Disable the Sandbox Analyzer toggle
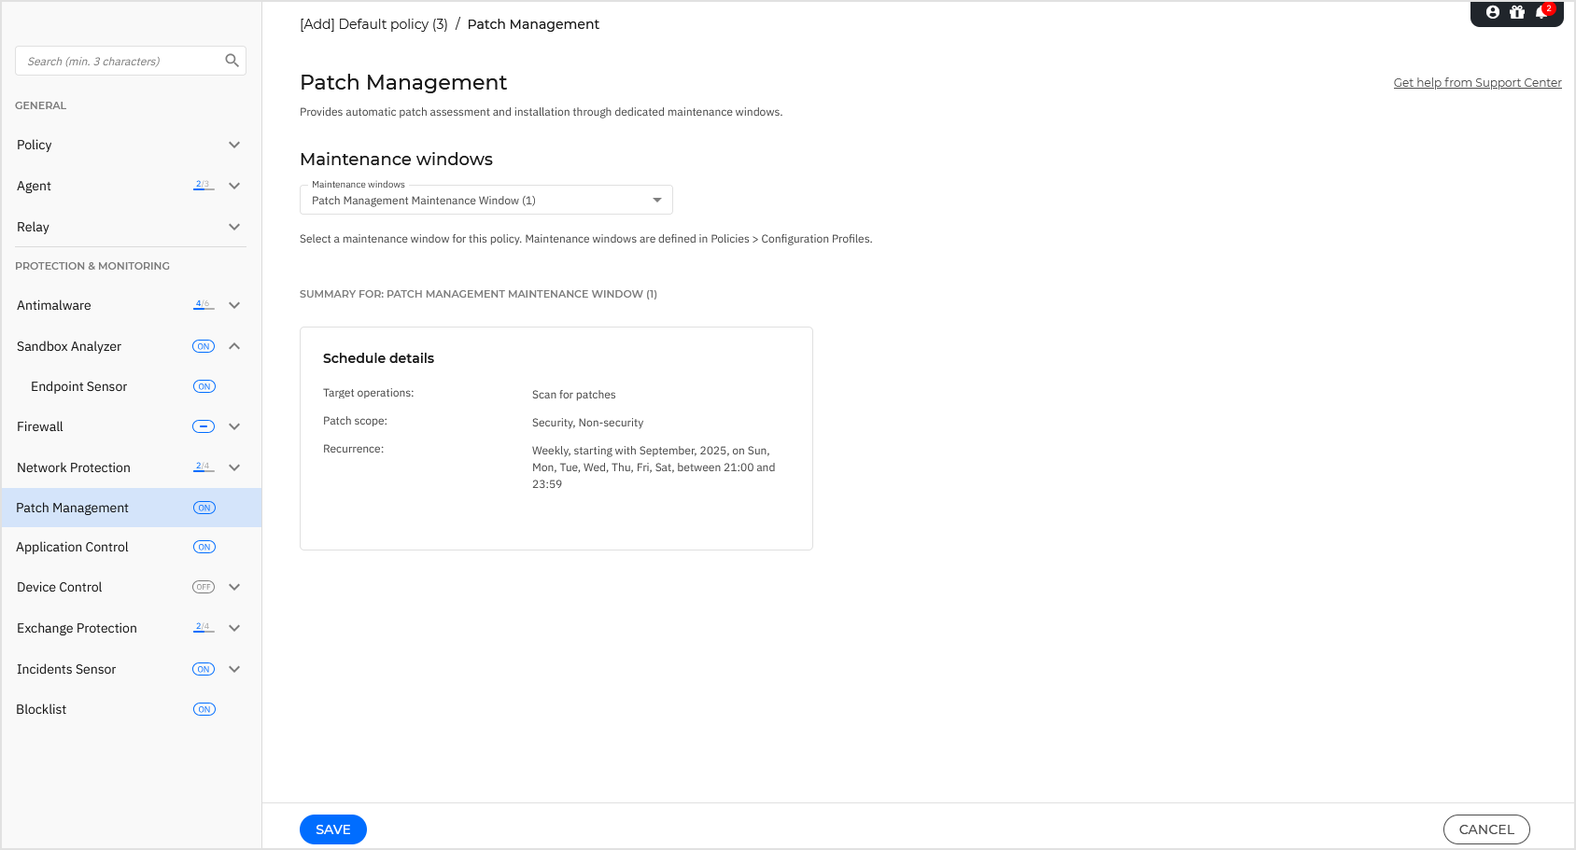1576x850 pixels. click(203, 346)
